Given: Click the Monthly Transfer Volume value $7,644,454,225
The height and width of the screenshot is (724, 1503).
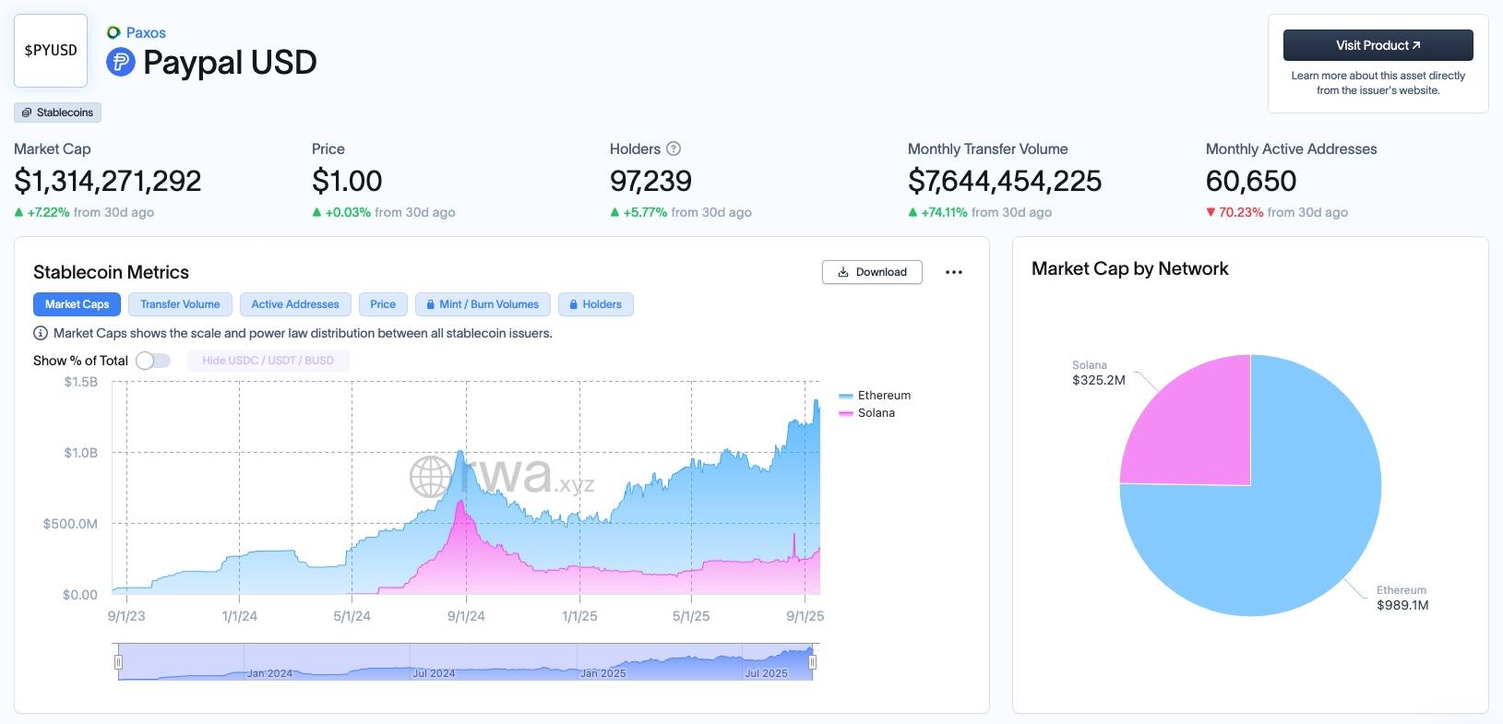Looking at the screenshot, I should coord(1005,181).
